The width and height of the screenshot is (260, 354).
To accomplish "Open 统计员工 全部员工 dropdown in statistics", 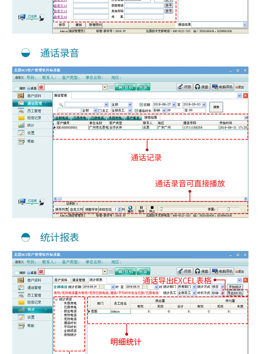I will [194, 293].
